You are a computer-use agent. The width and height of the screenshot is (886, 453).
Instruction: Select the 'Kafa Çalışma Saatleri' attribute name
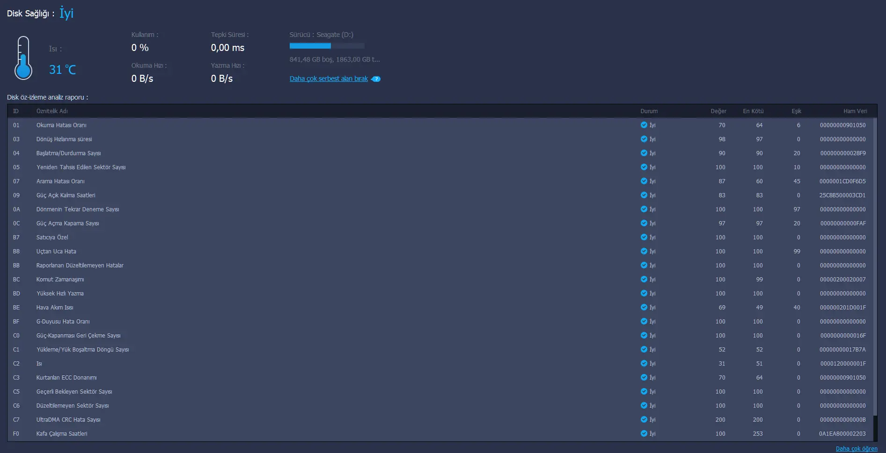tap(62, 434)
